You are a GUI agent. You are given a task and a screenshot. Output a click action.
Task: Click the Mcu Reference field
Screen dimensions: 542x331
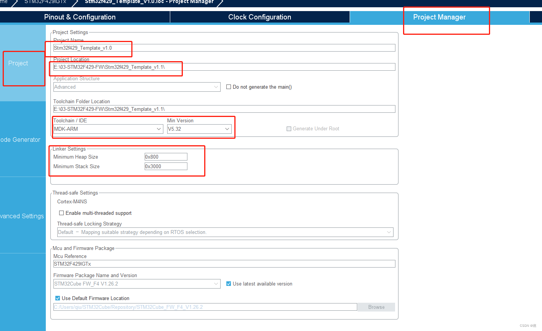tap(224, 264)
